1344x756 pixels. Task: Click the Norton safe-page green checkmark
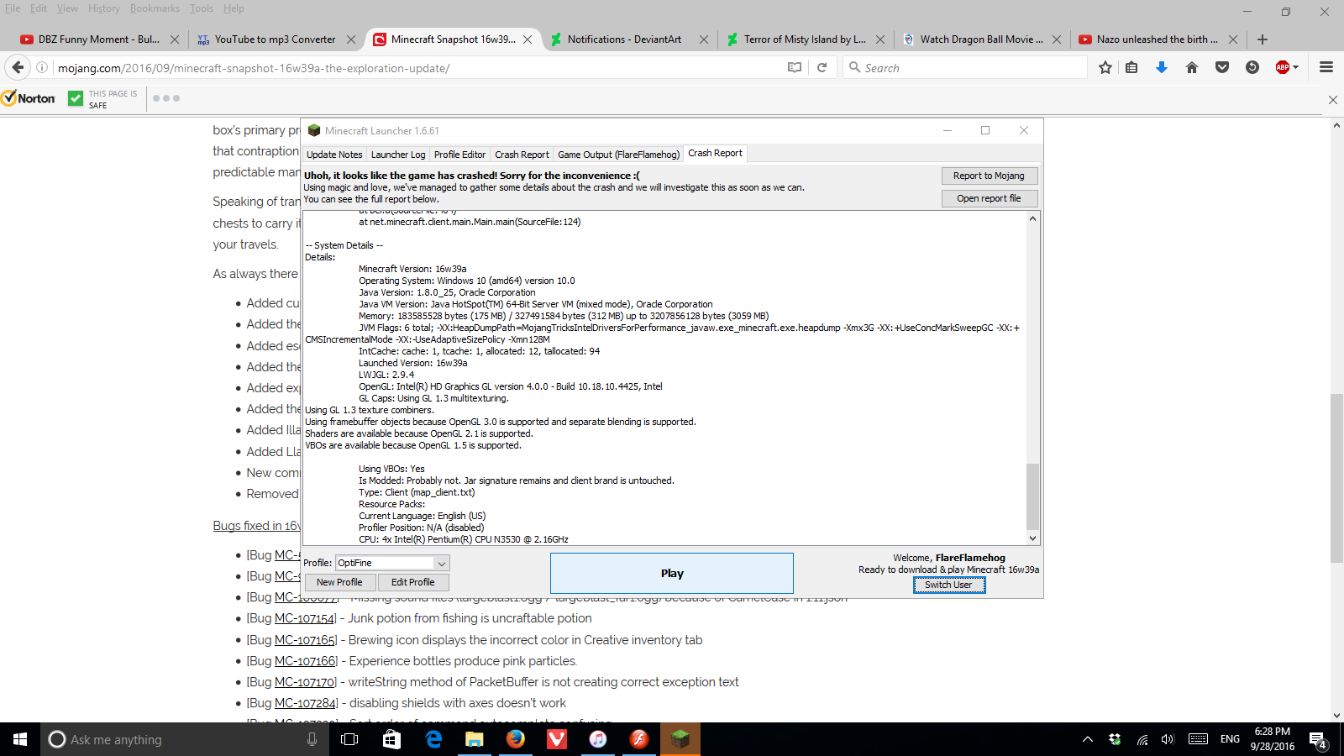tap(76, 98)
